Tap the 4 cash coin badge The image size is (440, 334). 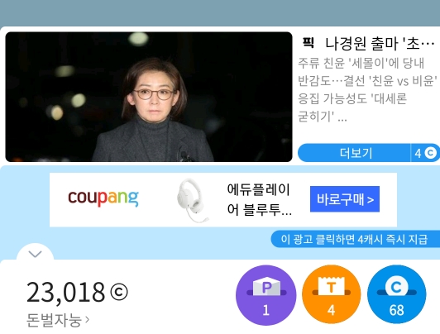pos(425,153)
